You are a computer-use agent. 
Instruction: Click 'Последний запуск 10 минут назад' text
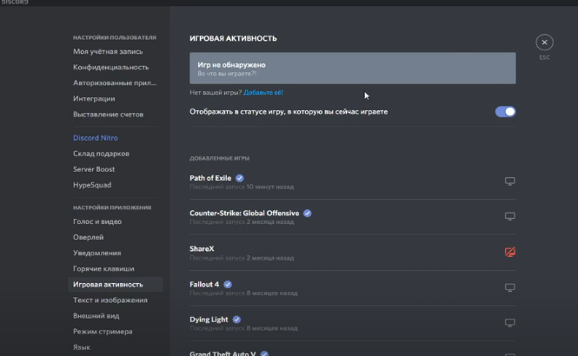[x=242, y=187]
